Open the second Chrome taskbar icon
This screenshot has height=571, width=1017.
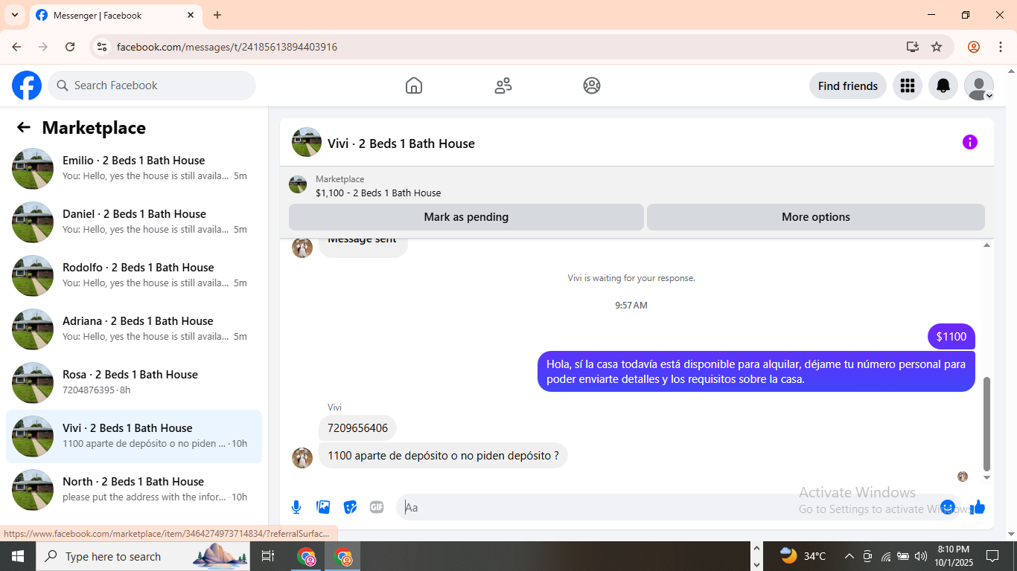(342, 556)
